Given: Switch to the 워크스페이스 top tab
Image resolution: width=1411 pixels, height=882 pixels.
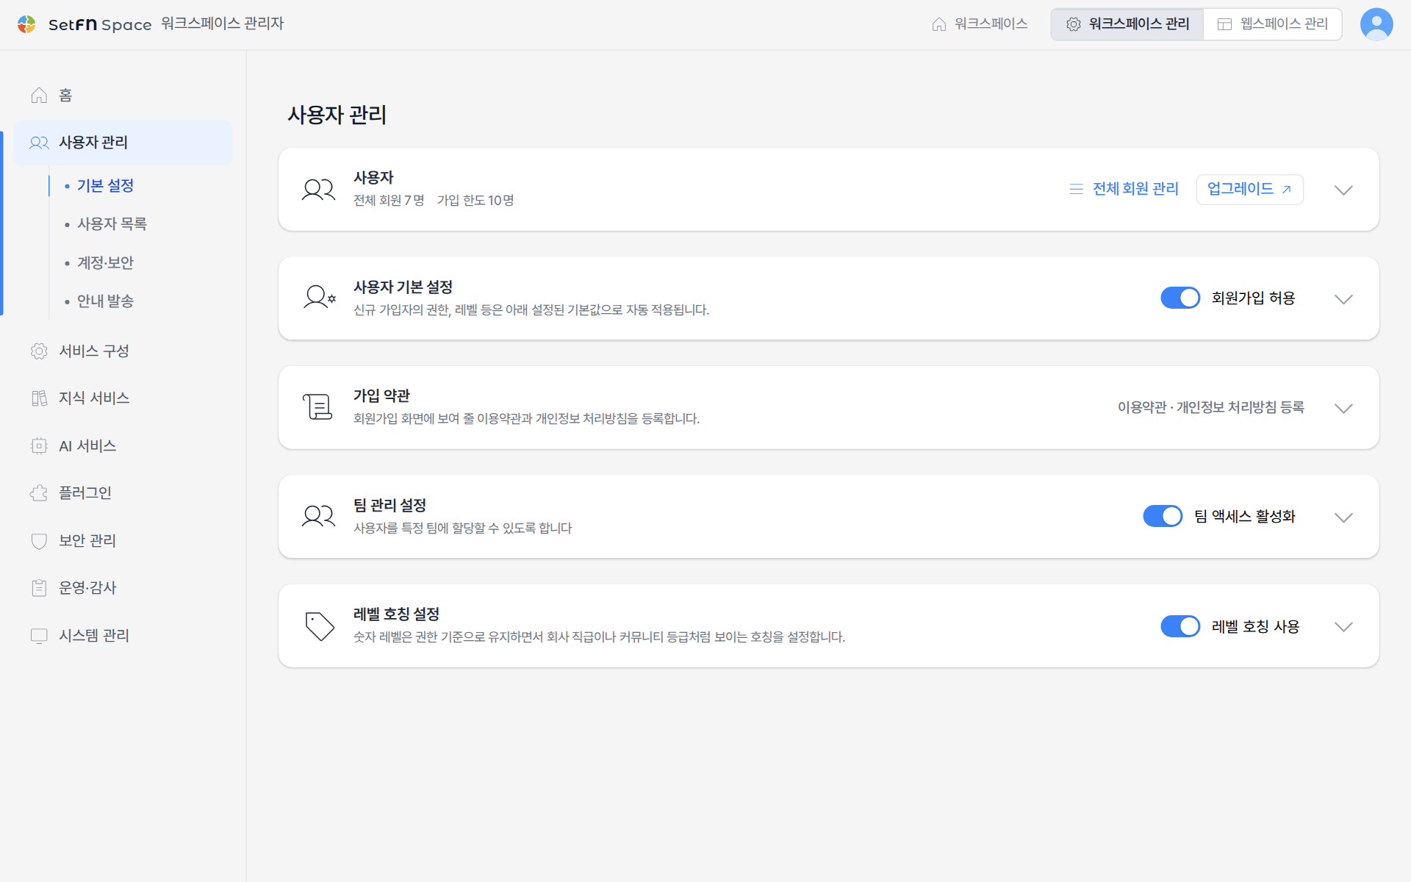Looking at the screenshot, I should point(980,24).
